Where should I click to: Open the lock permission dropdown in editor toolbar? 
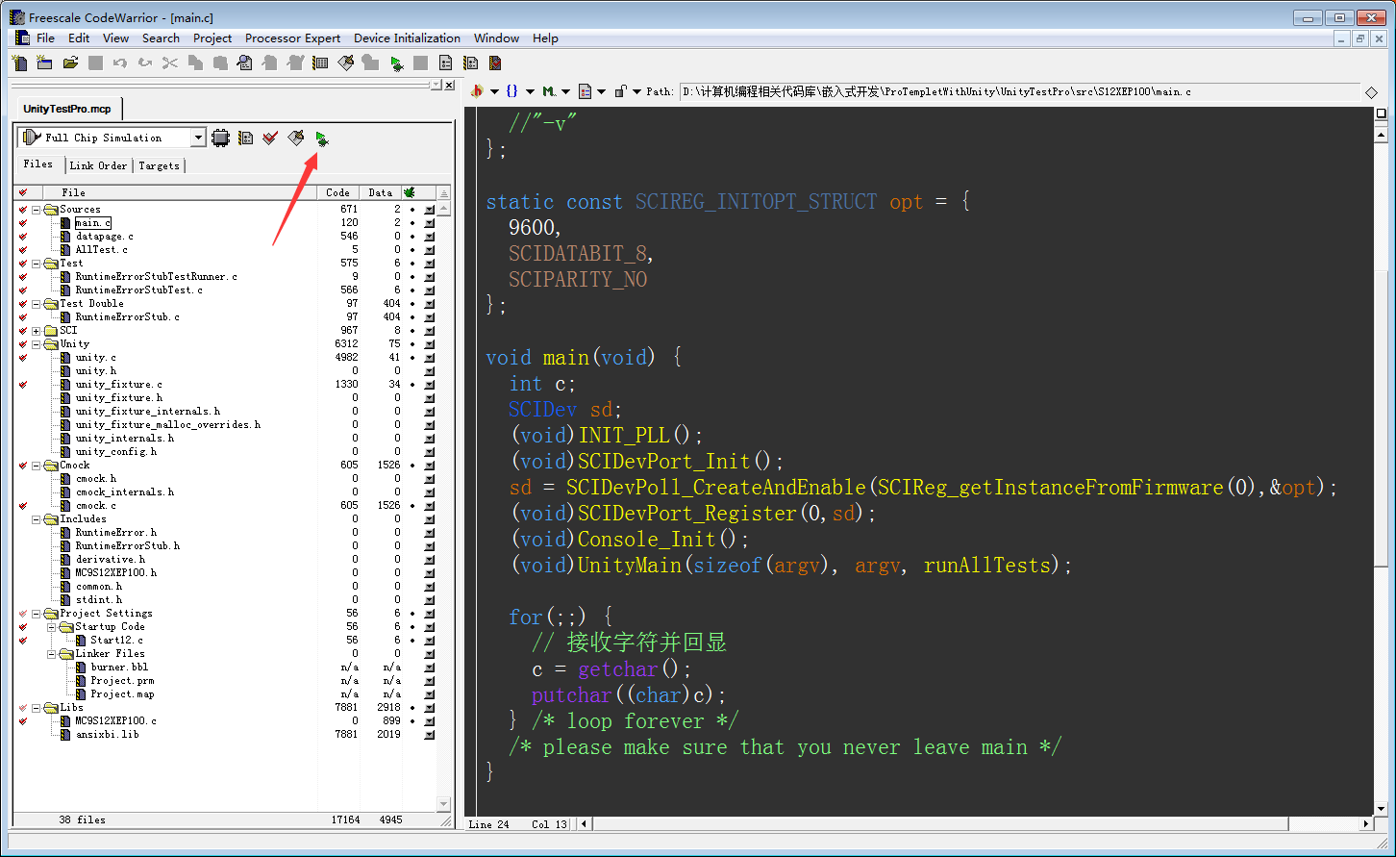628,91
